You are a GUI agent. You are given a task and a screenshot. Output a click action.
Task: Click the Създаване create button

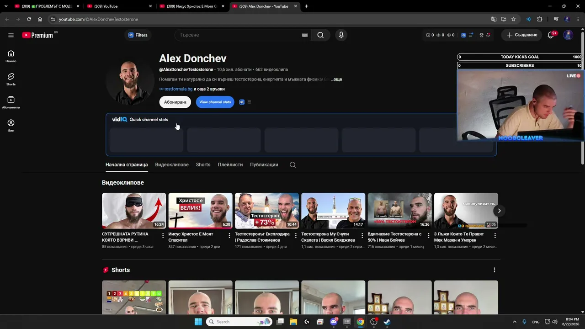coord(522,35)
